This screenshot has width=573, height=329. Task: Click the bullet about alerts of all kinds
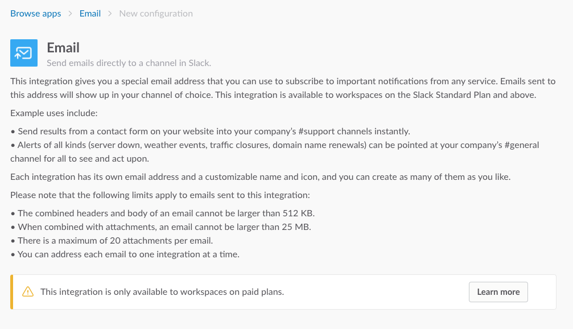click(275, 152)
